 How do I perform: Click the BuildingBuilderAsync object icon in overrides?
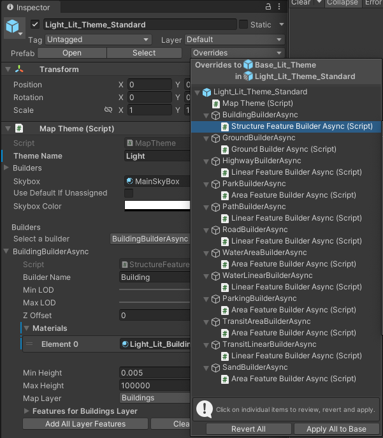pyautogui.click(x=215, y=115)
